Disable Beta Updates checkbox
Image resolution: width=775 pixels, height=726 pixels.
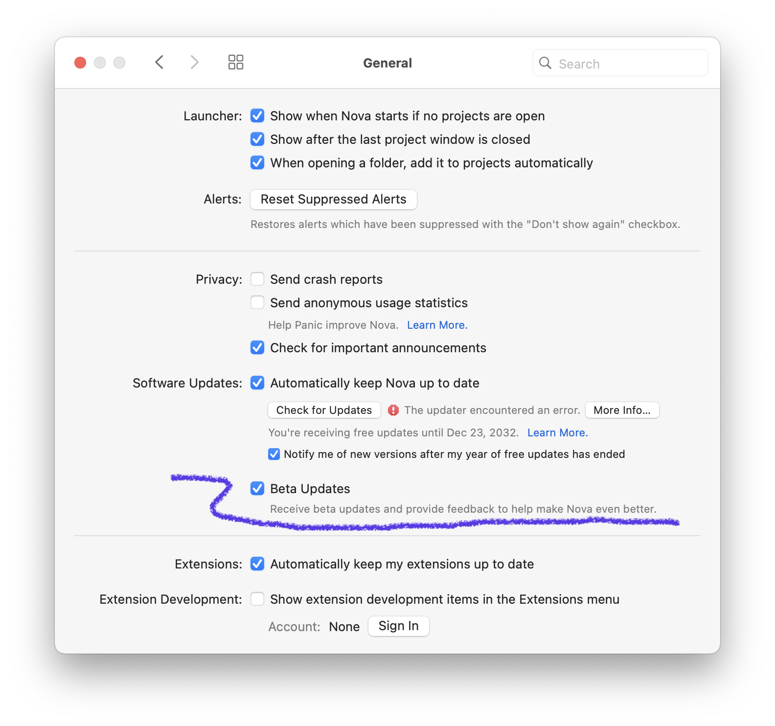pos(257,489)
